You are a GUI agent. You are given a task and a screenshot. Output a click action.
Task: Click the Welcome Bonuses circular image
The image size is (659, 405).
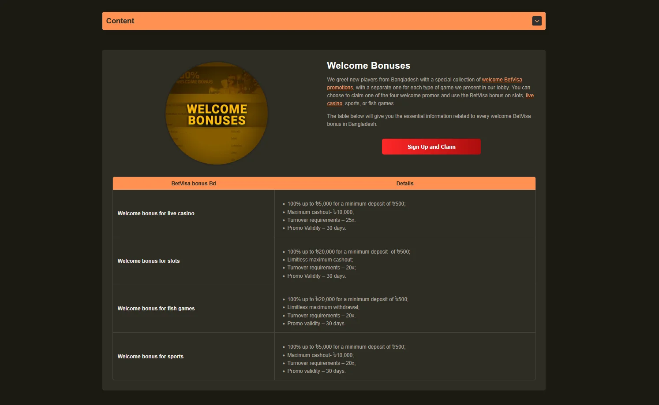click(x=217, y=113)
